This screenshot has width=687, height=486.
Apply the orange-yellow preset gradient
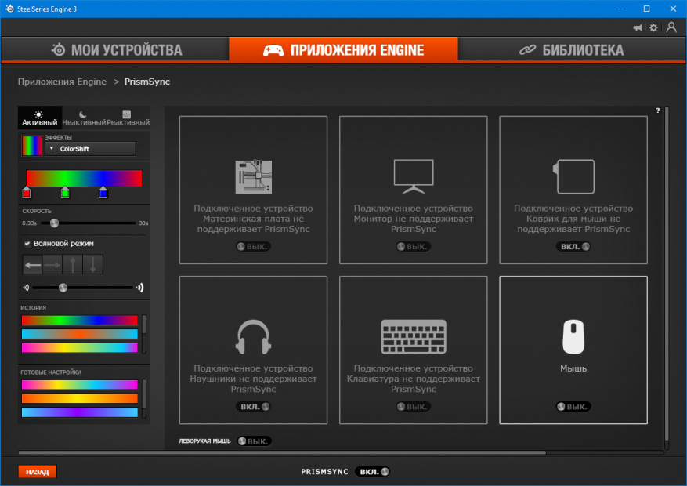pyautogui.click(x=80, y=398)
